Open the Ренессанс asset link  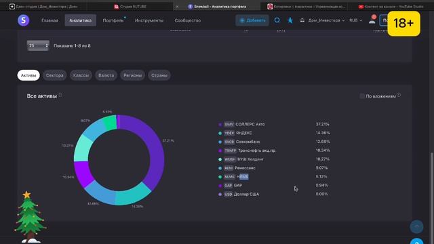[245, 168]
